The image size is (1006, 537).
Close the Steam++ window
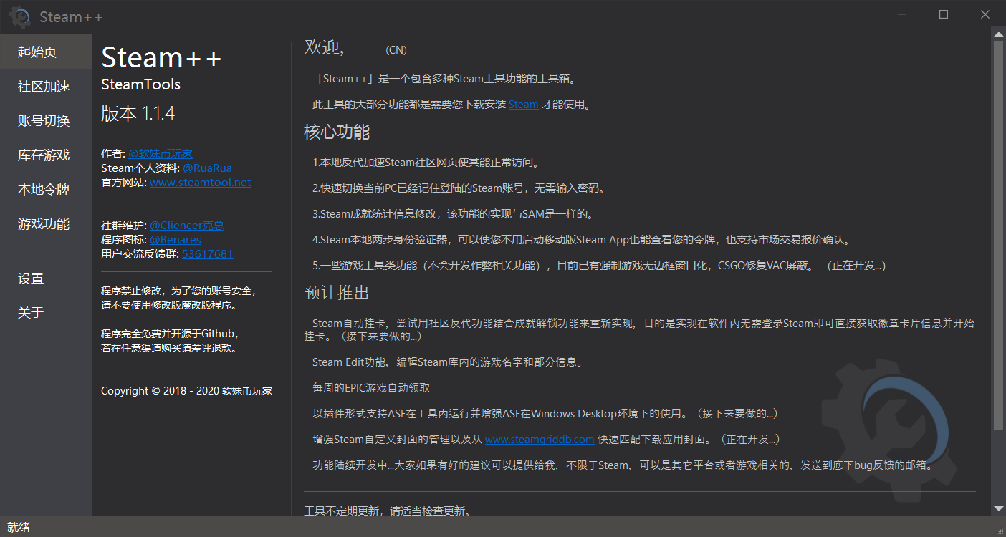[985, 15]
